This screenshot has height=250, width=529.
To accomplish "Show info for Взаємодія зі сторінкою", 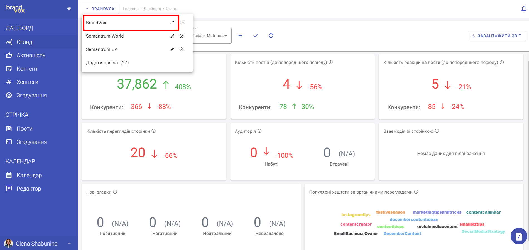I will (437, 131).
